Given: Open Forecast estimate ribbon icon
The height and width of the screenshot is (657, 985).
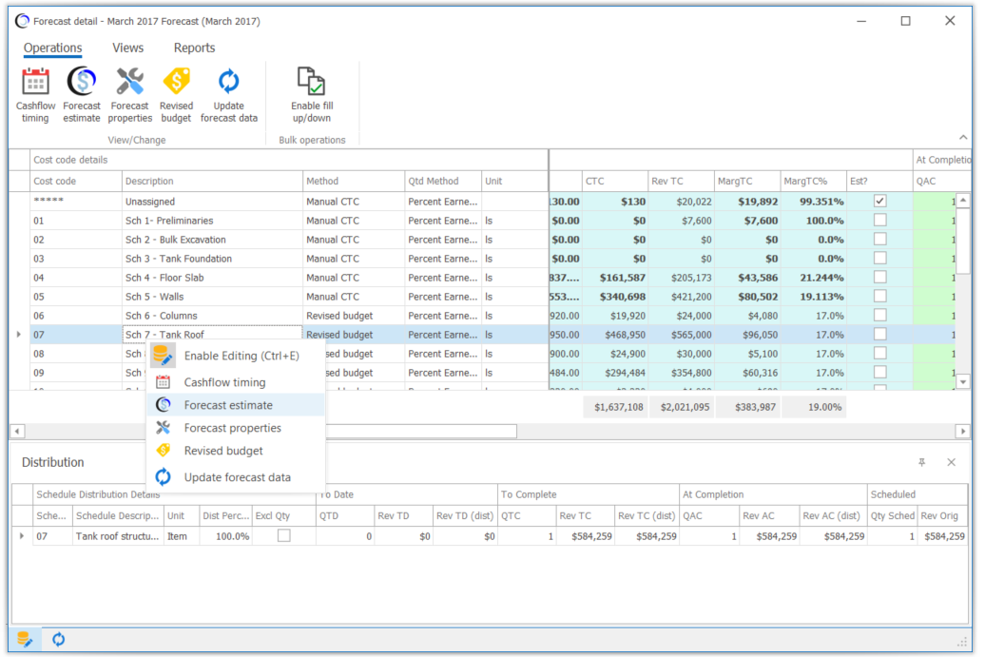Looking at the screenshot, I should click(82, 95).
